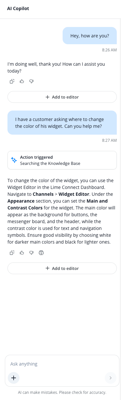This screenshot has width=121, height=400.
Task: Click the AI Copilot panel title
Action: point(18,9)
